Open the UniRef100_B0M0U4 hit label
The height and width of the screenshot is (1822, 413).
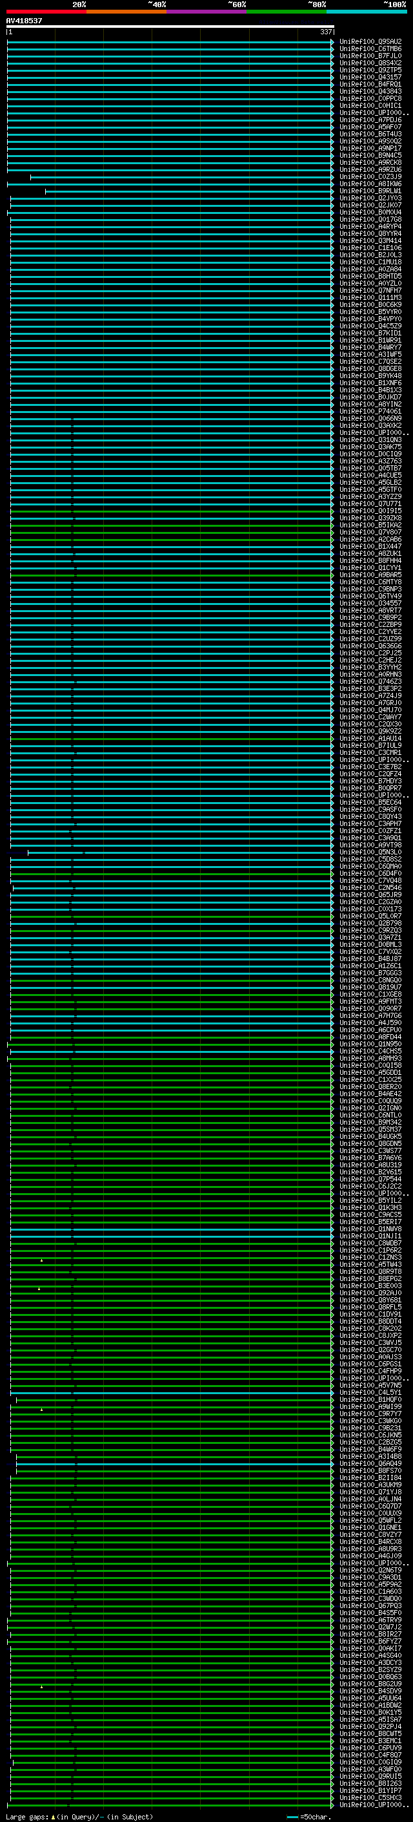point(370,212)
